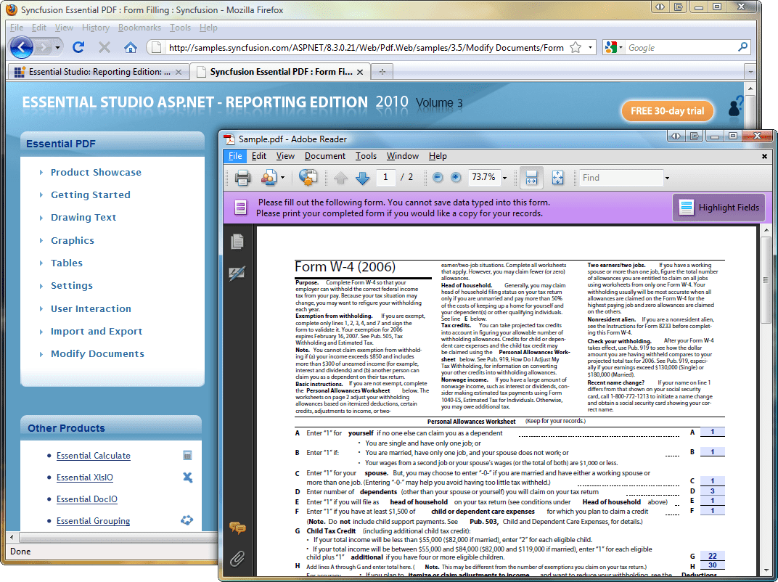The width and height of the screenshot is (778, 582).
Task: Open the Find options dropdown arrow
Action: pyautogui.click(x=668, y=178)
